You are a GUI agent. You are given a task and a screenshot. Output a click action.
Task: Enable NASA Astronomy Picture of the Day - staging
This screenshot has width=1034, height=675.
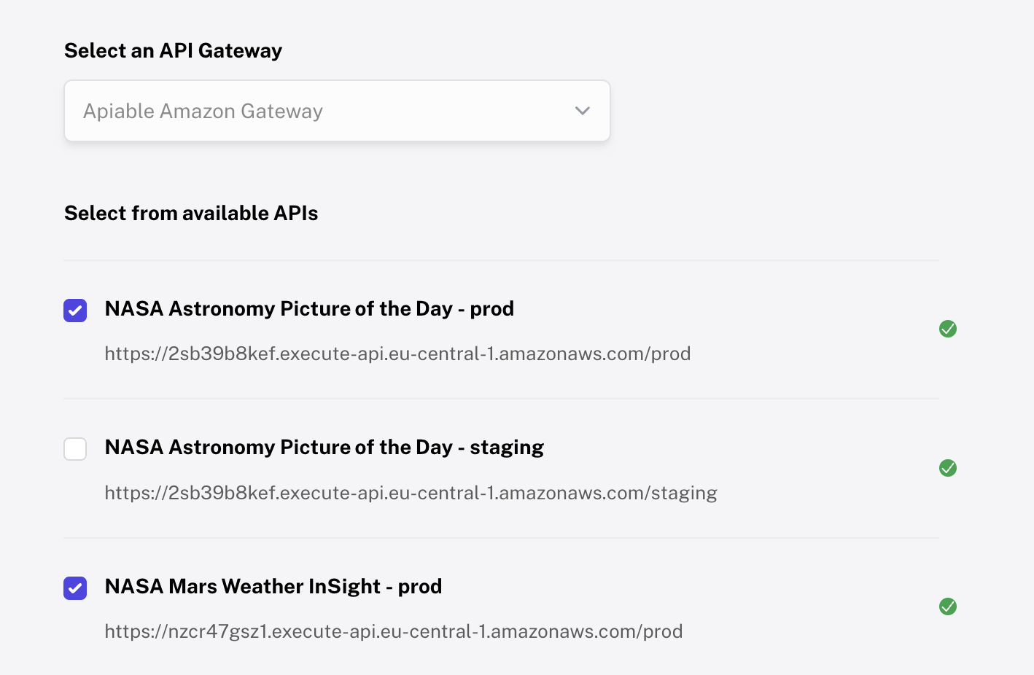(x=75, y=449)
